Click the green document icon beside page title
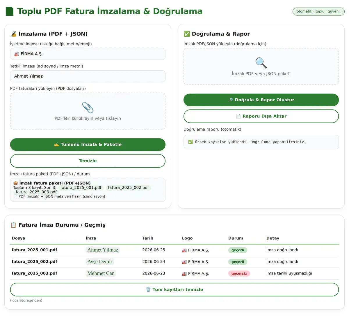 10,11
